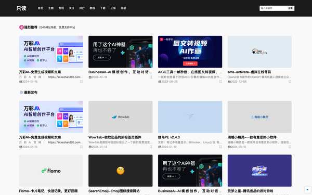Open the 正版 nav item

click(x=113, y=8)
